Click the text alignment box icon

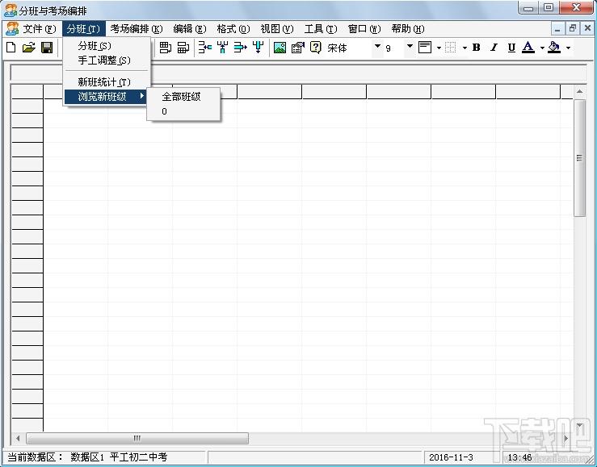(x=425, y=48)
